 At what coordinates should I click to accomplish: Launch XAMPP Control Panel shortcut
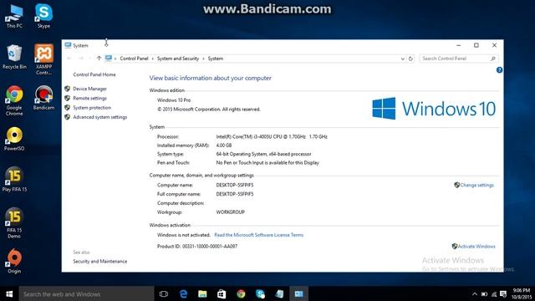click(43, 59)
